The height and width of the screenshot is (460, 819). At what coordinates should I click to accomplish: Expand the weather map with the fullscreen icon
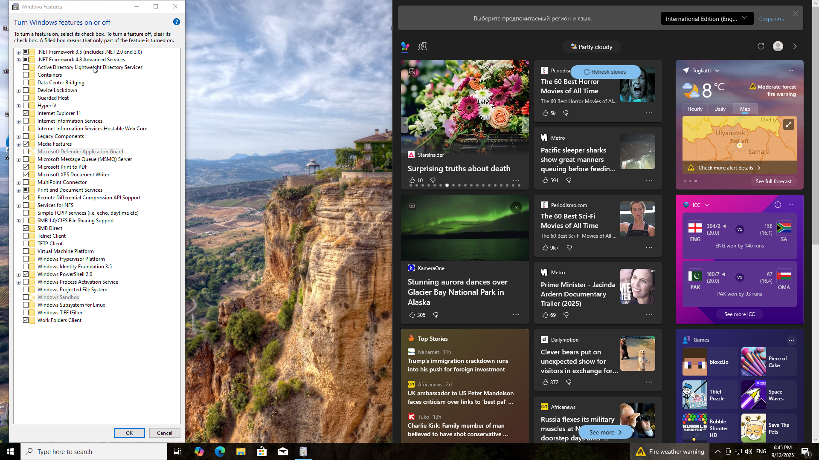pos(788,124)
